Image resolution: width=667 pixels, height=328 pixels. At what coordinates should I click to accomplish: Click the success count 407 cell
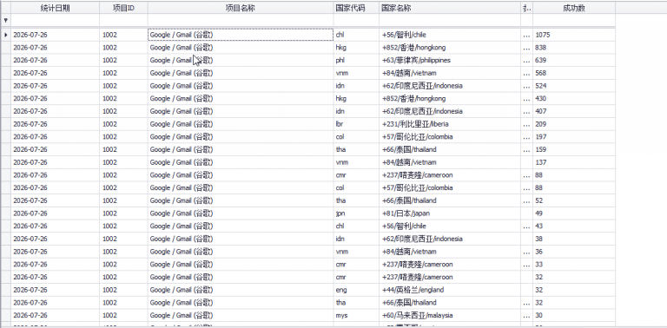coord(574,111)
